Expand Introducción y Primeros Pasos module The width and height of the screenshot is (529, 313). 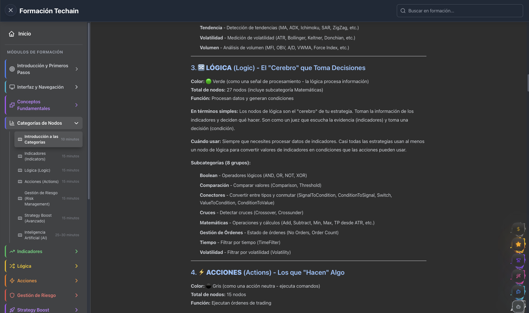coord(76,69)
